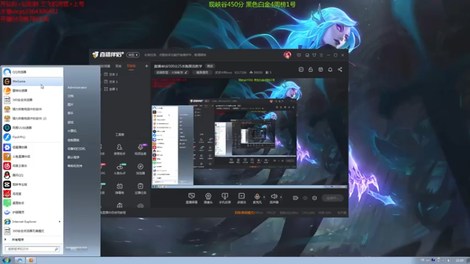Open 游戏 in Start menu right pane
Image resolution: width=470 pixels, height=264 pixels.
[x=70, y=122]
